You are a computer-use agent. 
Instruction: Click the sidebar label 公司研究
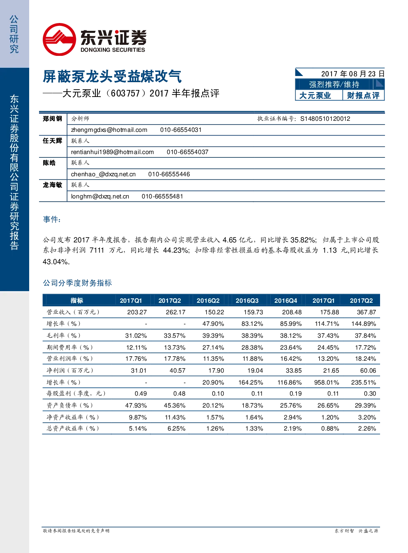(14, 34)
